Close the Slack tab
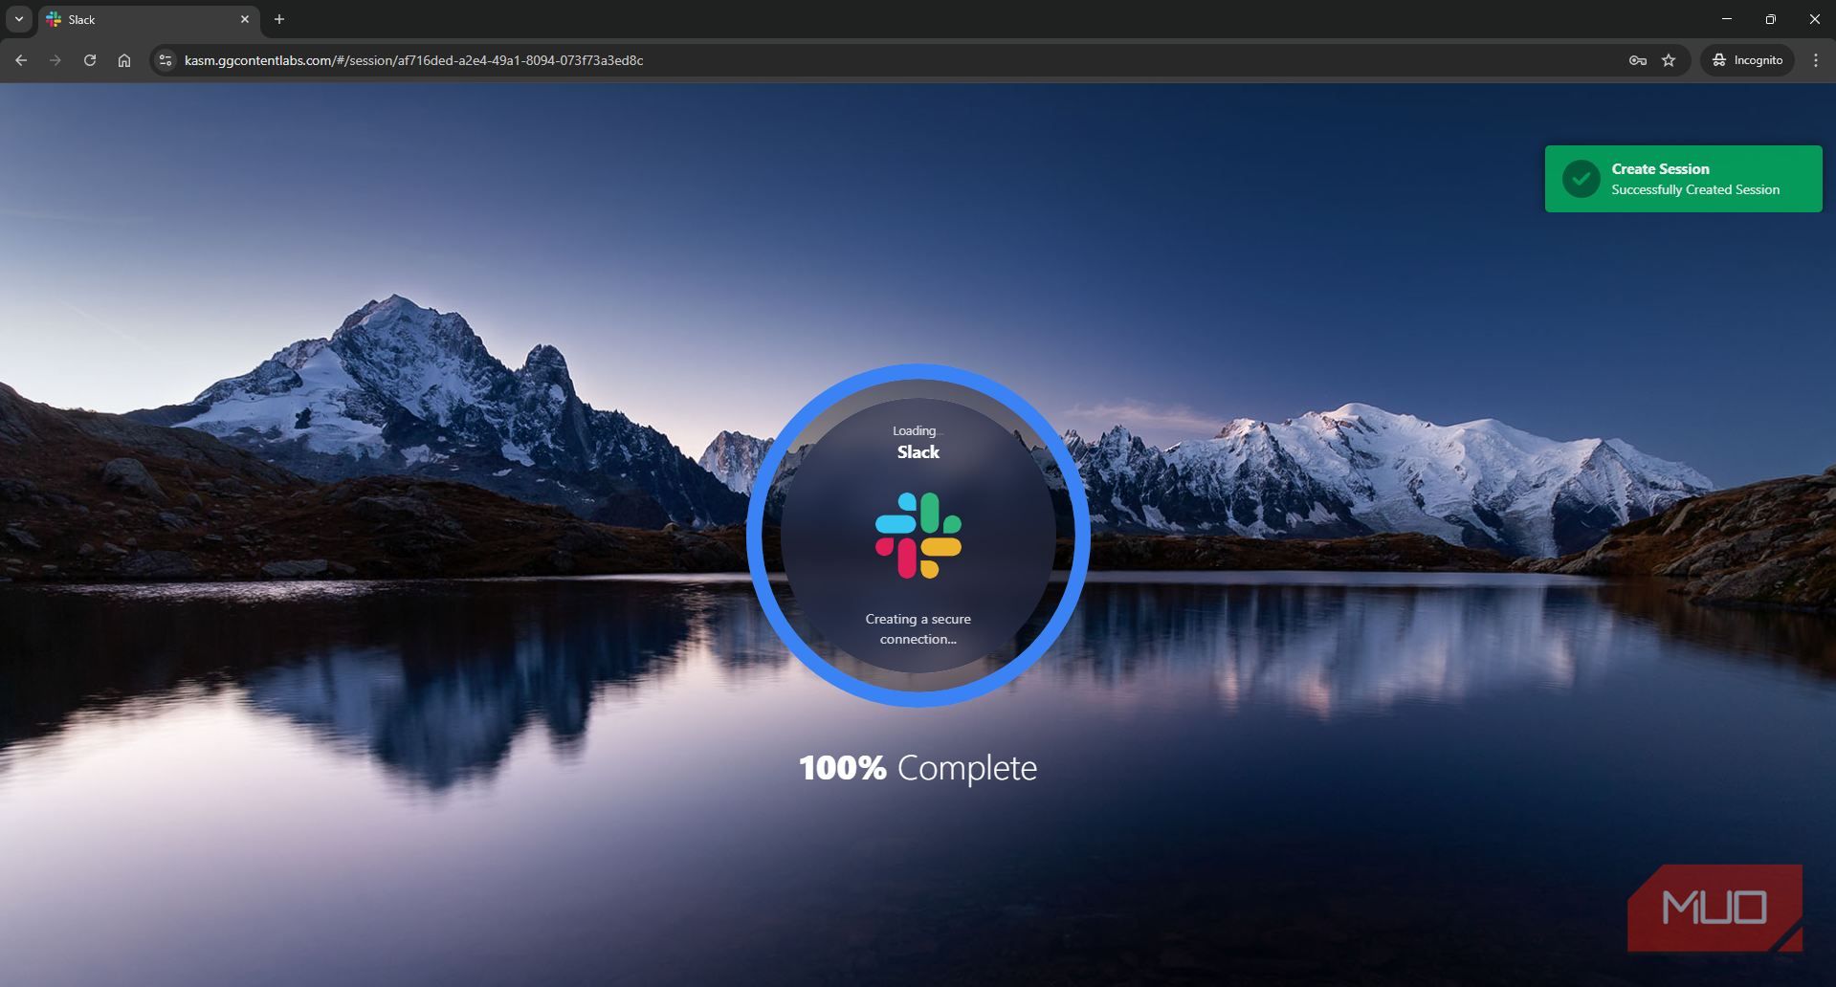This screenshot has width=1836, height=987. tap(245, 19)
